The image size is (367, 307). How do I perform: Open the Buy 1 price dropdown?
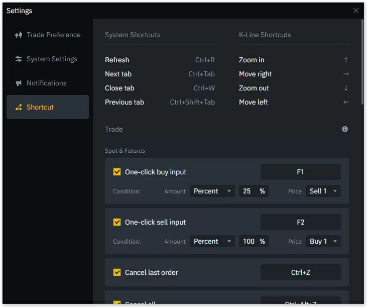pos(323,241)
